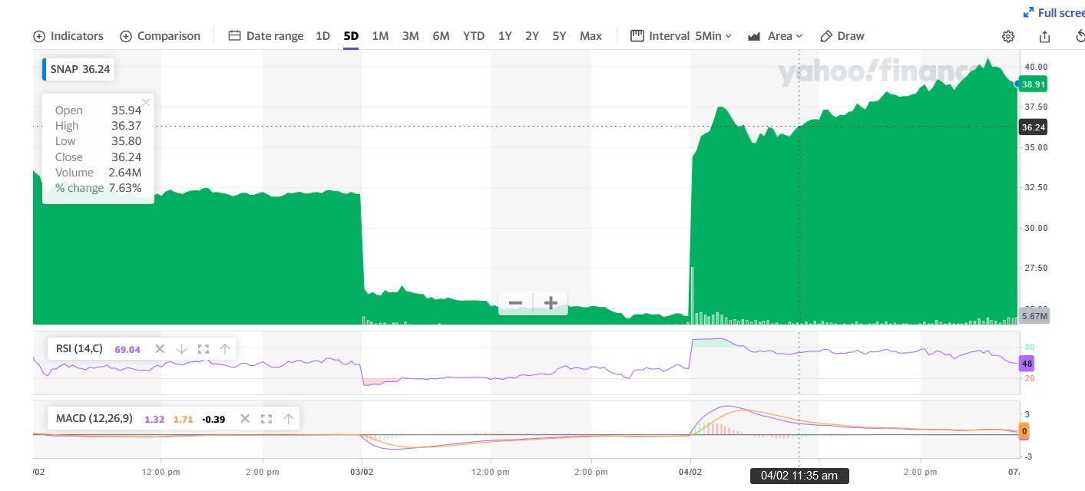1085x491 pixels.
Task: Switch chart to the 3M range
Action: 411,36
